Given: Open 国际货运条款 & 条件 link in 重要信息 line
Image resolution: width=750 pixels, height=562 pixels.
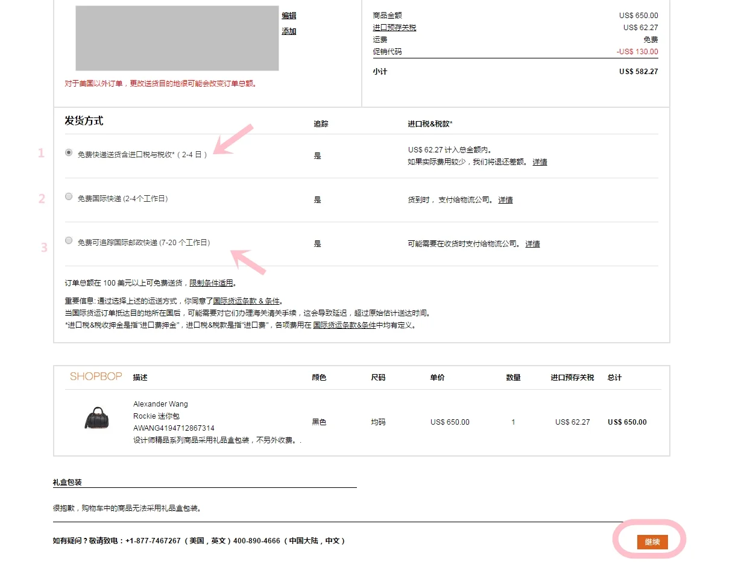Looking at the screenshot, I should click(x=247, y=301).
